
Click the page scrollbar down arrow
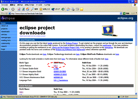click(x=136, y=94)
